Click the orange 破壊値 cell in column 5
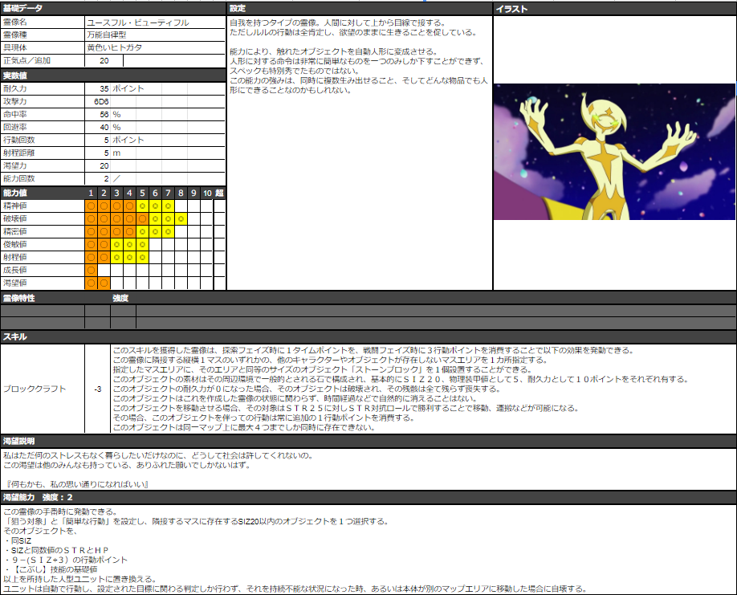This screenshot has width=737, height=595. point(142,218)
